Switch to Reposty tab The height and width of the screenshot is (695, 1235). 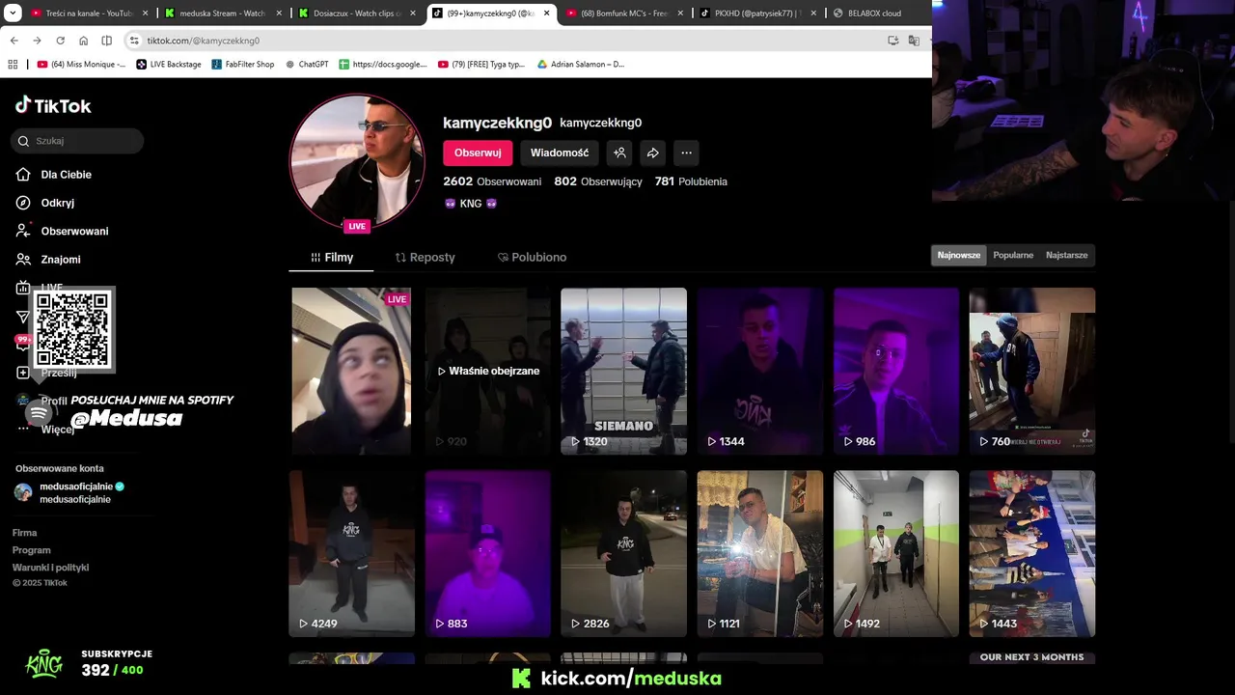click(x=425, y=258)
